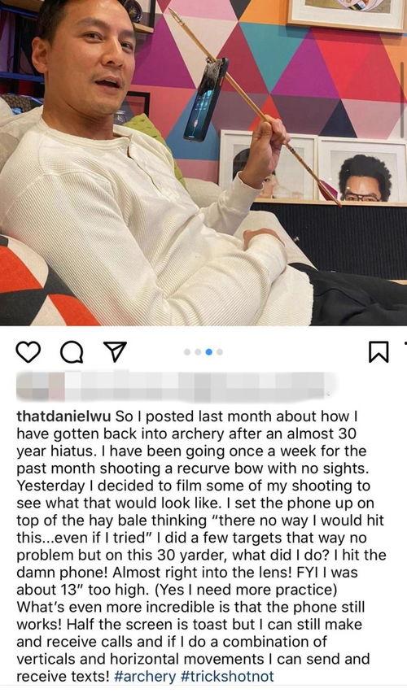Save the post with the bookmark icon

pos(379,352)
